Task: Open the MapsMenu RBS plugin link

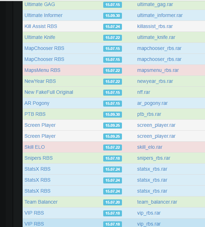Action: coord(42,70)
